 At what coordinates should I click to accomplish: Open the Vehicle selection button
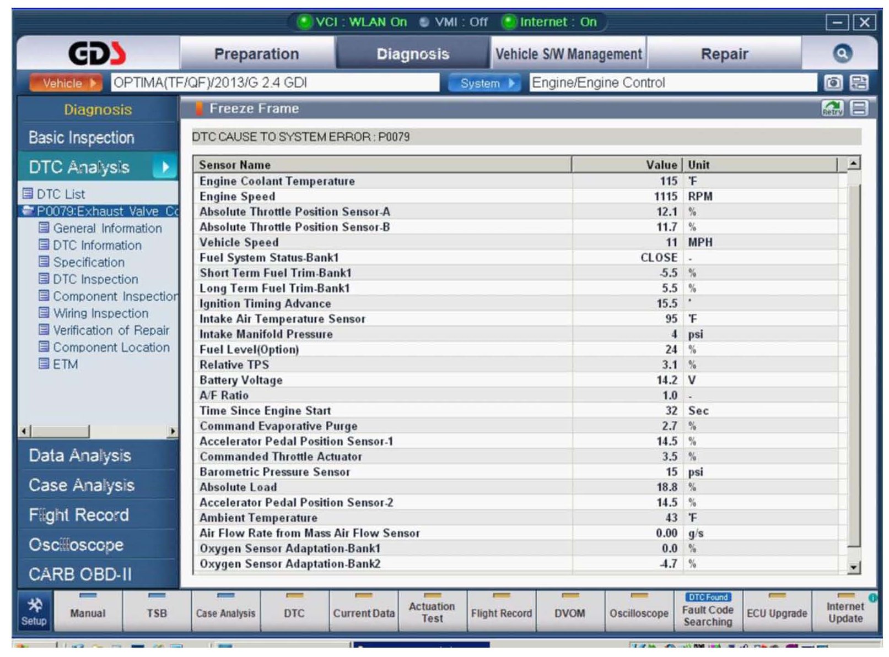(x=66, y=83)
